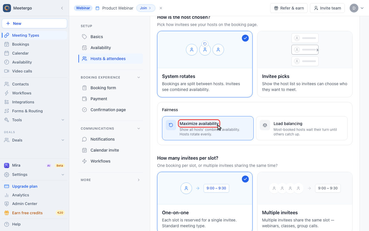
Task: Open the Integrations grid icon
Action: point(7,102)
